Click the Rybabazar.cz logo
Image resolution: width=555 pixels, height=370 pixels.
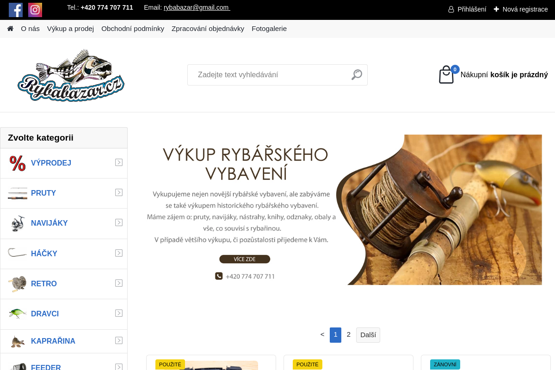[70, 75]
